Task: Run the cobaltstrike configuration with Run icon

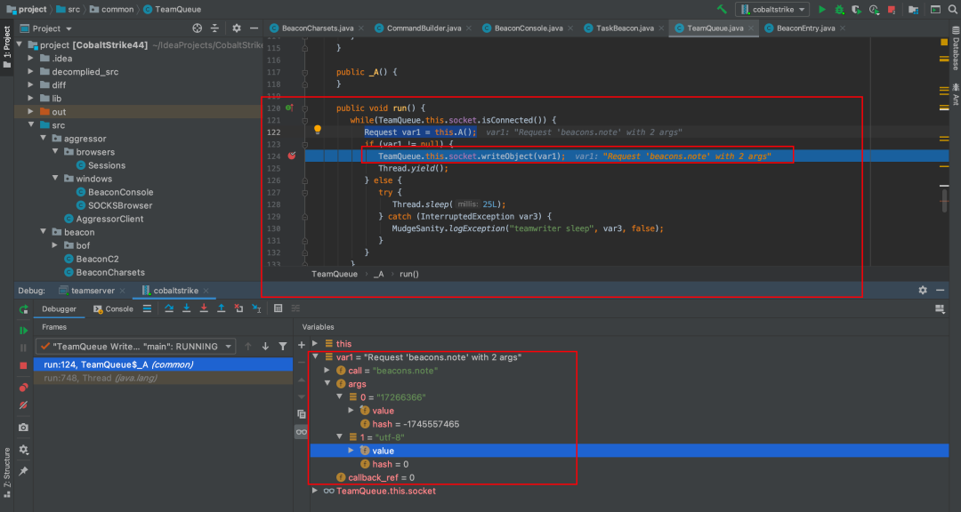Action: pos(822,9)
